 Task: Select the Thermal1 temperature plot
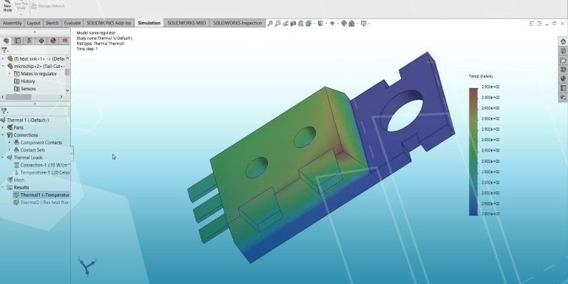pos(41,195)
